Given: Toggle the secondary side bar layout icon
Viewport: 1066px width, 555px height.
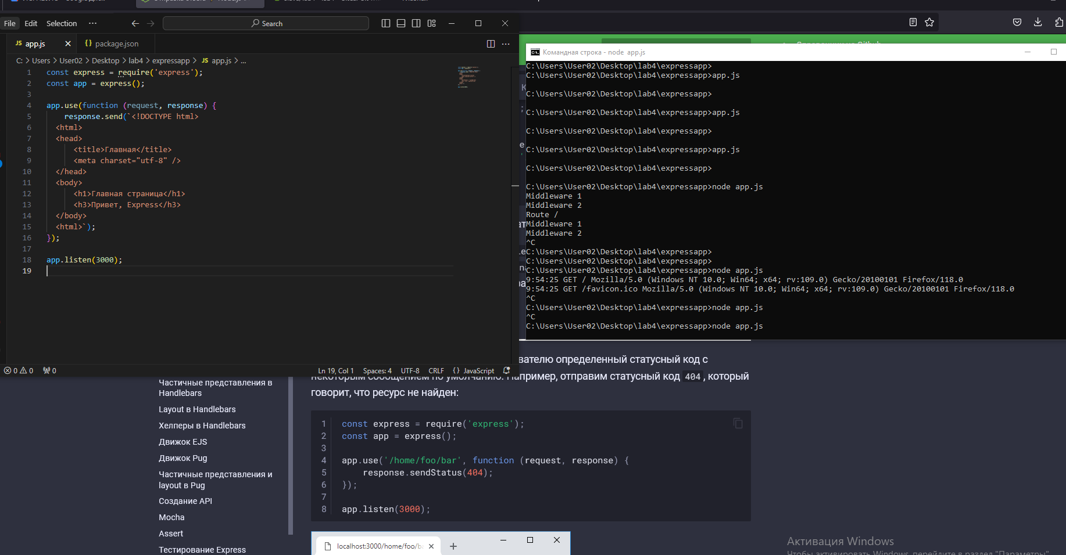Looking at the screenshot, I should click(x=416, y=23).
